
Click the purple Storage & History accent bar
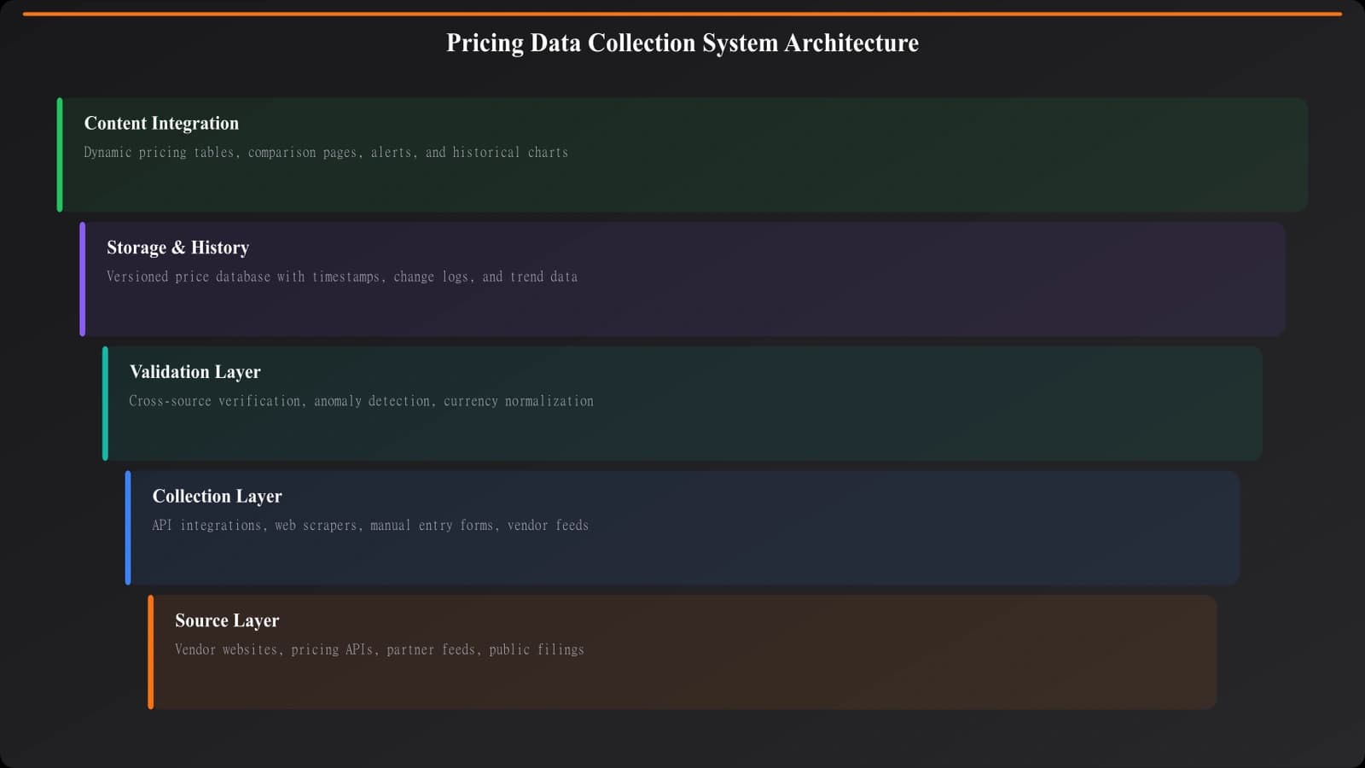point(83,278)
